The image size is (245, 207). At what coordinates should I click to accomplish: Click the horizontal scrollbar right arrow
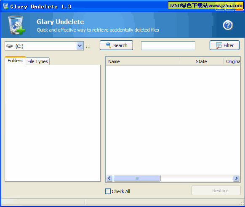tap(236, 178)
